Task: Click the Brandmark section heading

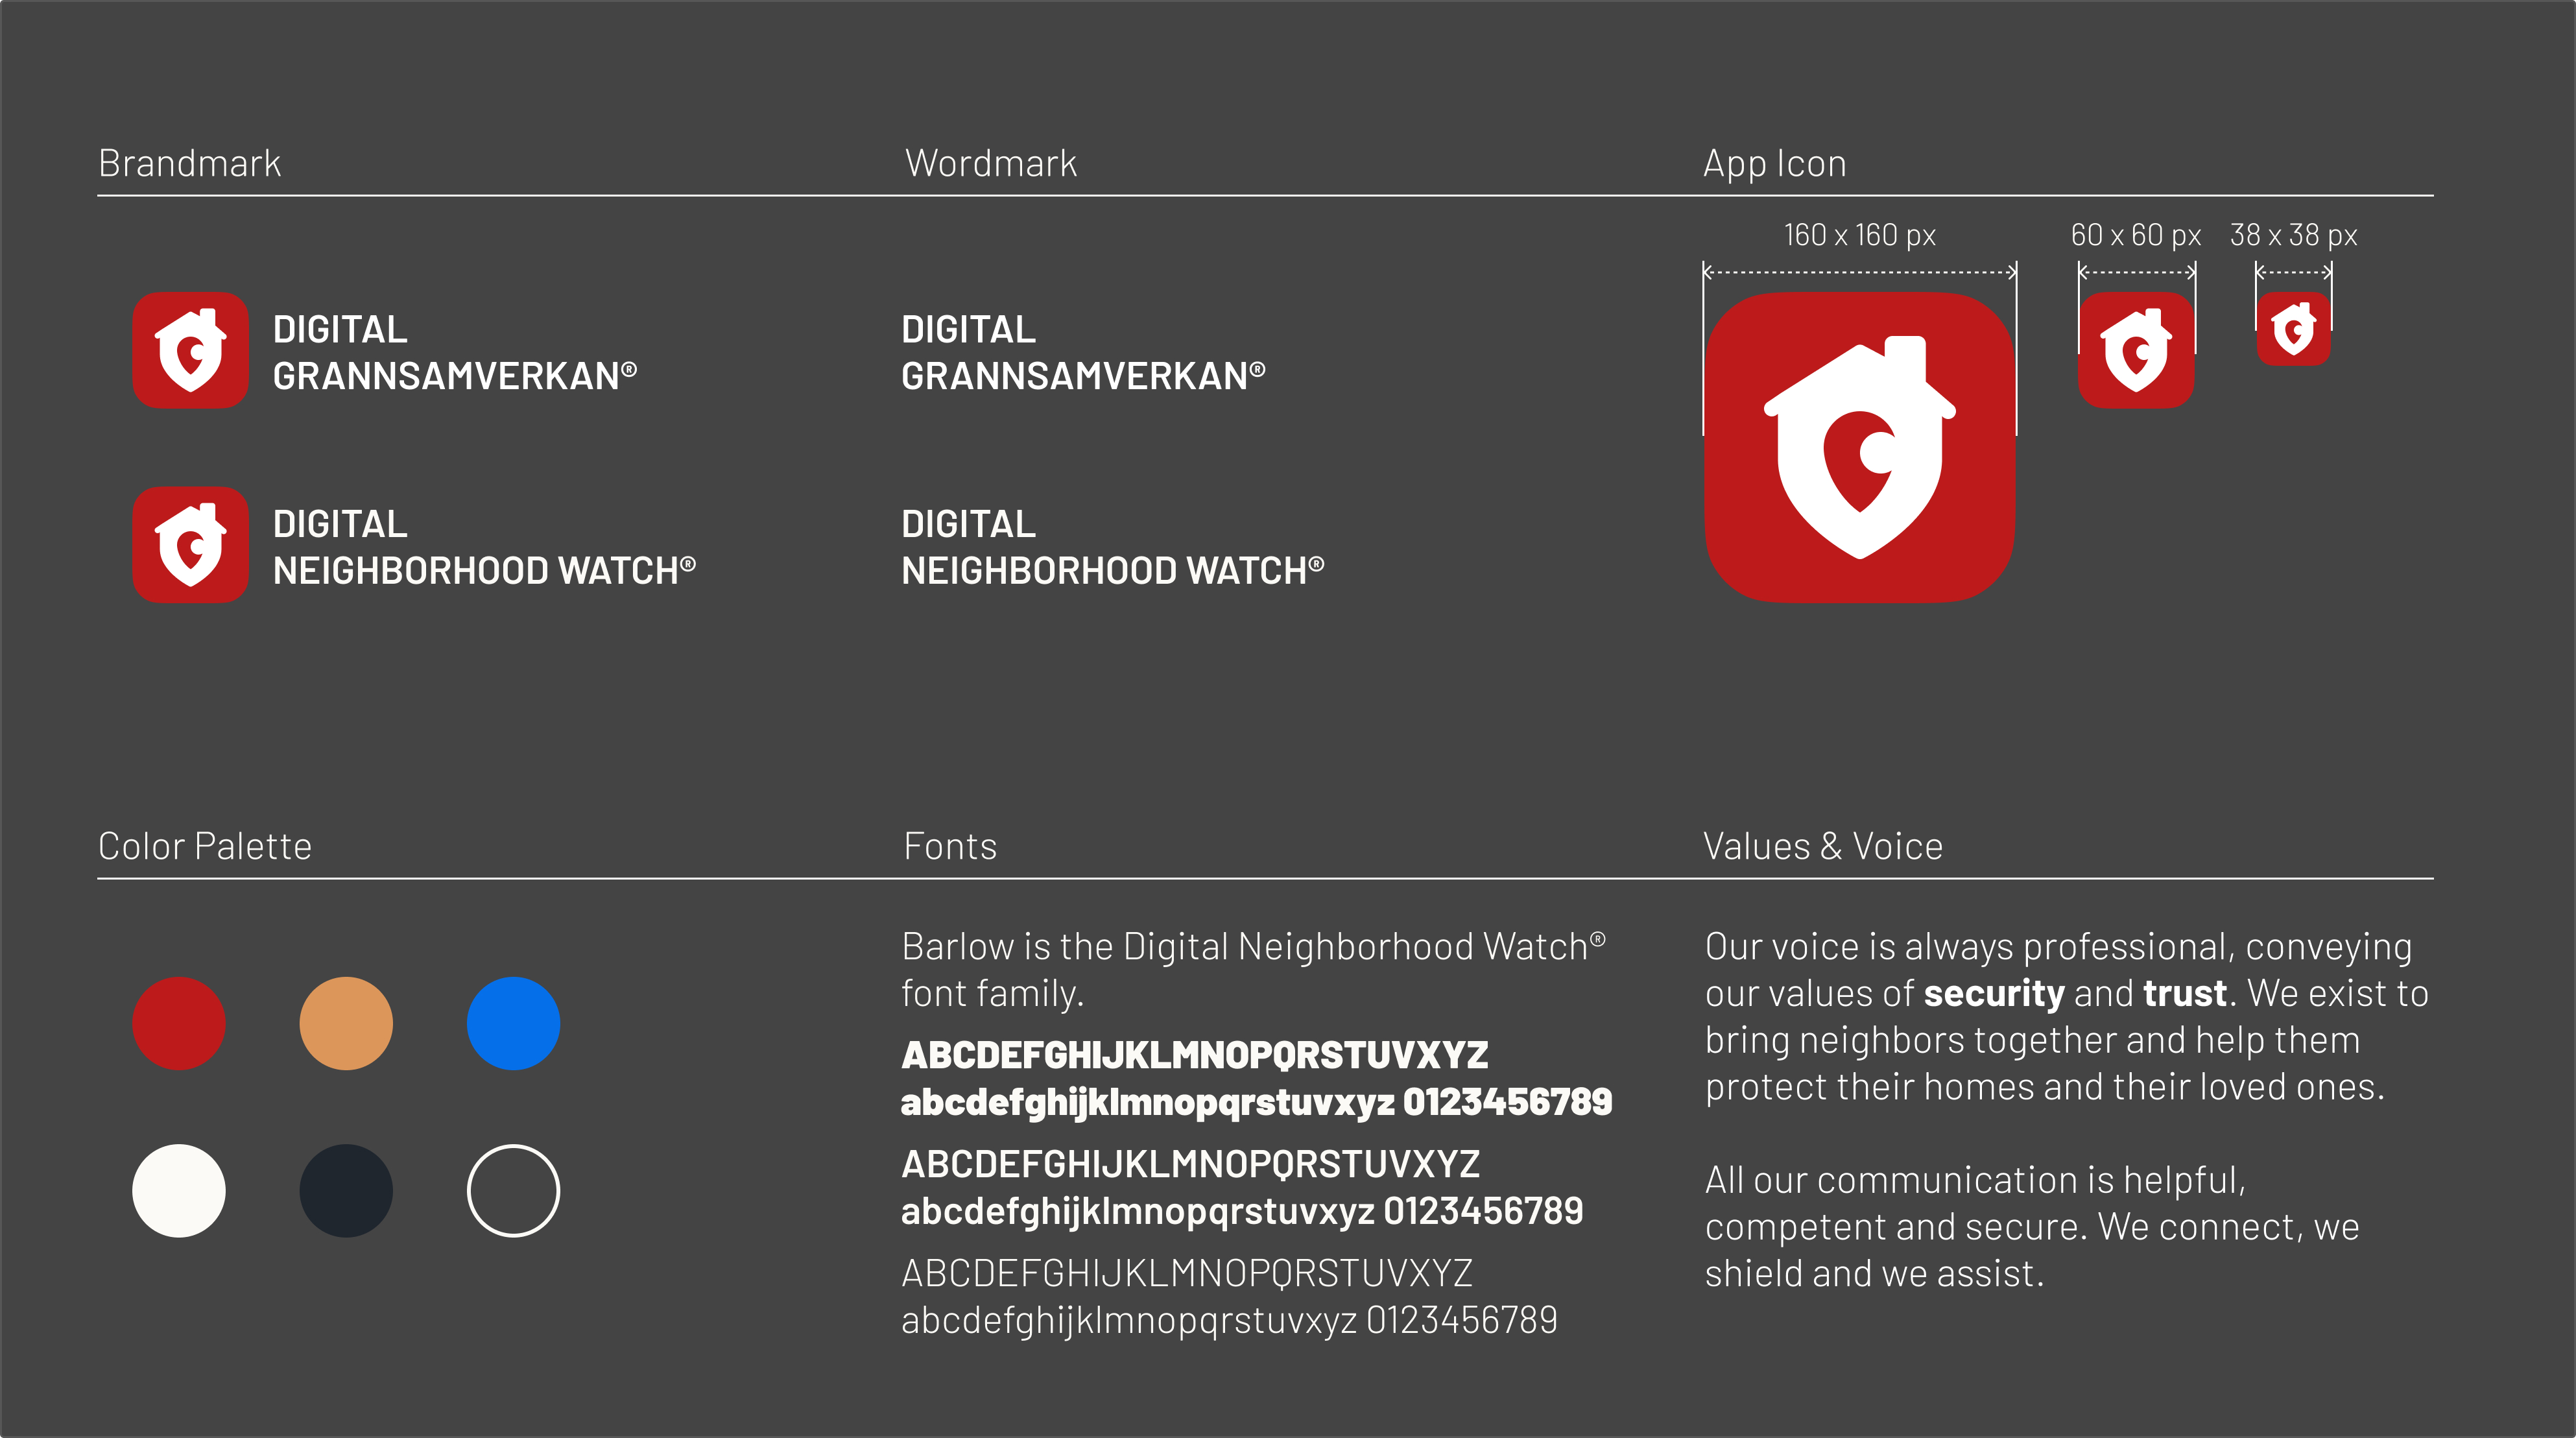Action: (190, 163)
